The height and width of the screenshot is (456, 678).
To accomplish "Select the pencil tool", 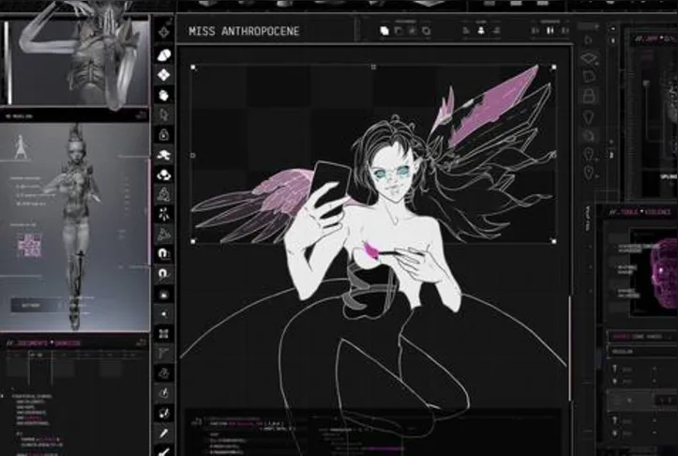I will click(164, 433).
